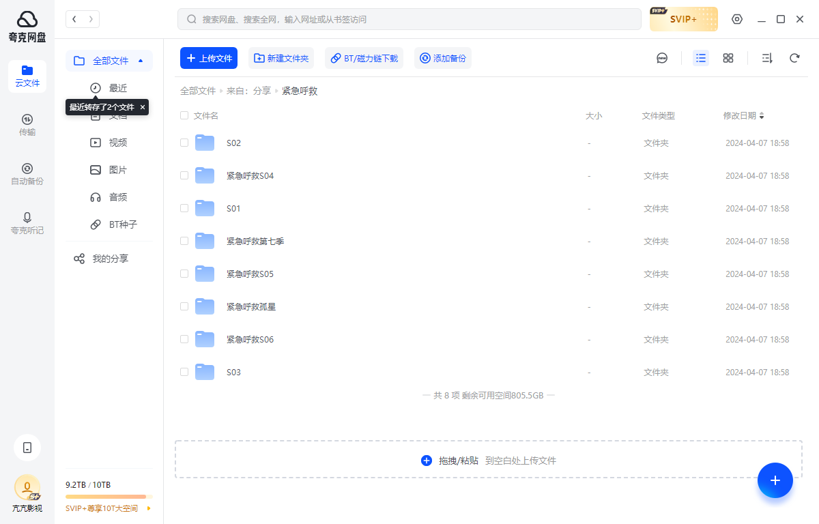Click the 9.2TB storage usage bar
This screenshot has width=819, height=524.
tap(109, 496)
